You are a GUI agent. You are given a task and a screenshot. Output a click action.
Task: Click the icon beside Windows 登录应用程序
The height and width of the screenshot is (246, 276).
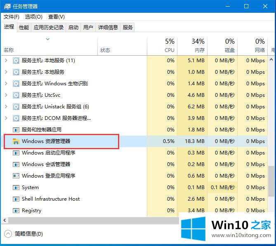click(x=16, y=176)
